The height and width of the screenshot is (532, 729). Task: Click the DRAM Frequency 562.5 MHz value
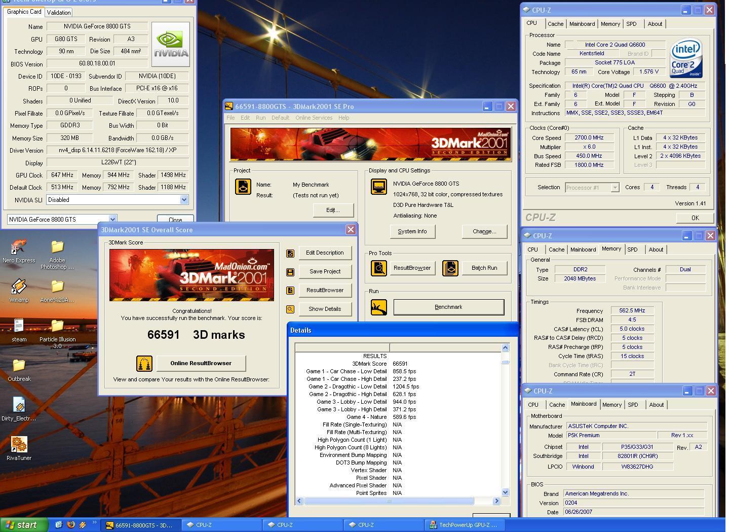tap(632, 311)
